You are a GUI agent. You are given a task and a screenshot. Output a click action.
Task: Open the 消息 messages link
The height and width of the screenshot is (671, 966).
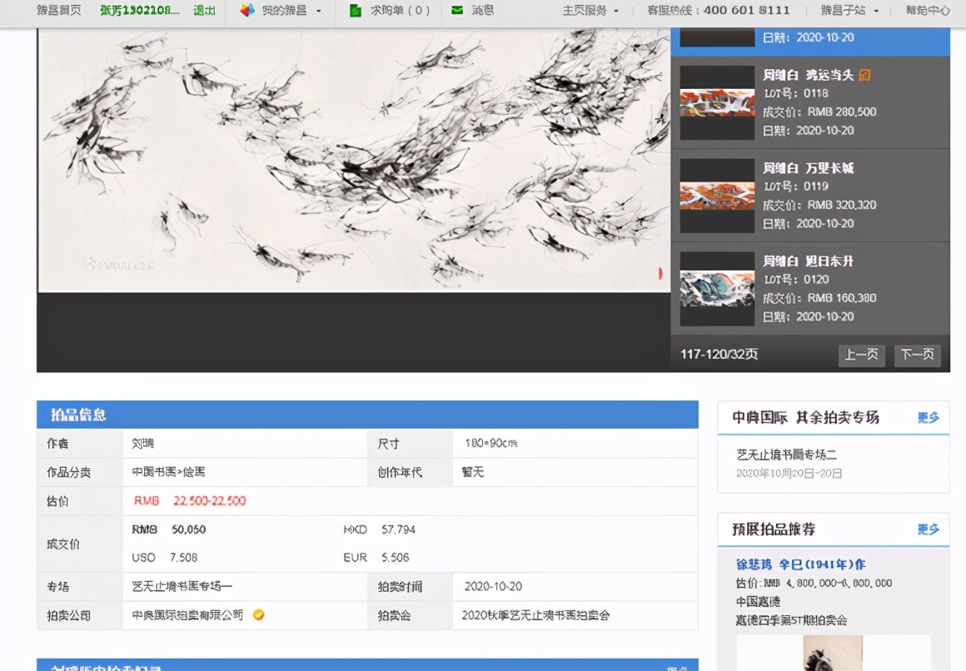[482, 11]
